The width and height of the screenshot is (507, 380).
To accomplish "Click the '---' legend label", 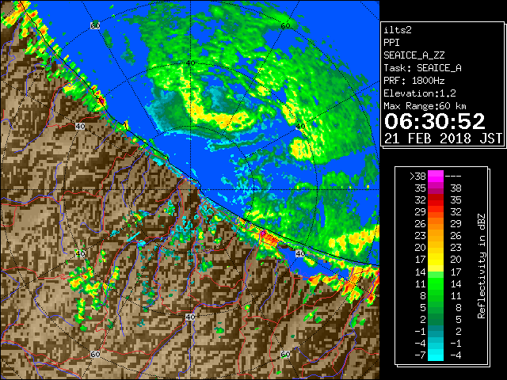I will (x=453, y=177).
